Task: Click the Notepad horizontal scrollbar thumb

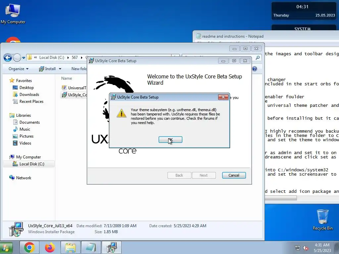Action: pyautogui.click(x=281, y=198)
